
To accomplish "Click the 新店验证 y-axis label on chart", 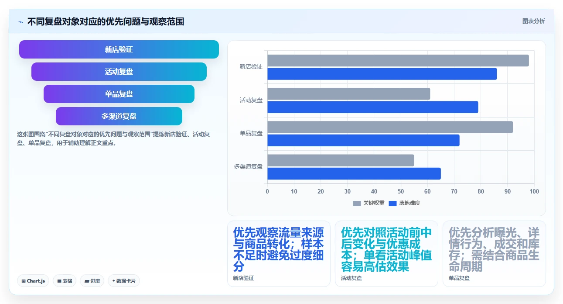I will point(251,67).
